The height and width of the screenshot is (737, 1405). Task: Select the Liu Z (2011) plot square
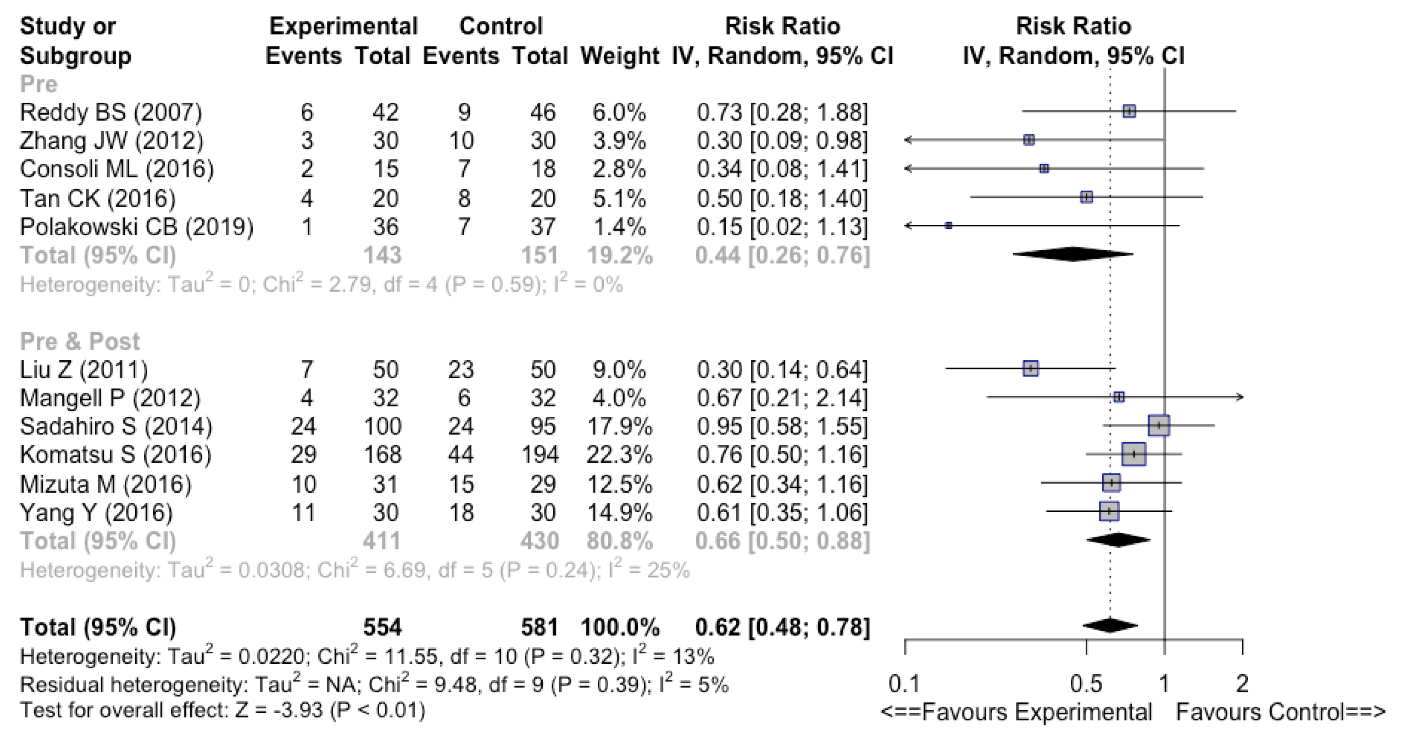point(1030,369)
